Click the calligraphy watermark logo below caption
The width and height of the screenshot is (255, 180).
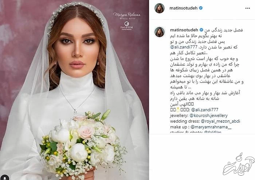(x=239, y=164)
